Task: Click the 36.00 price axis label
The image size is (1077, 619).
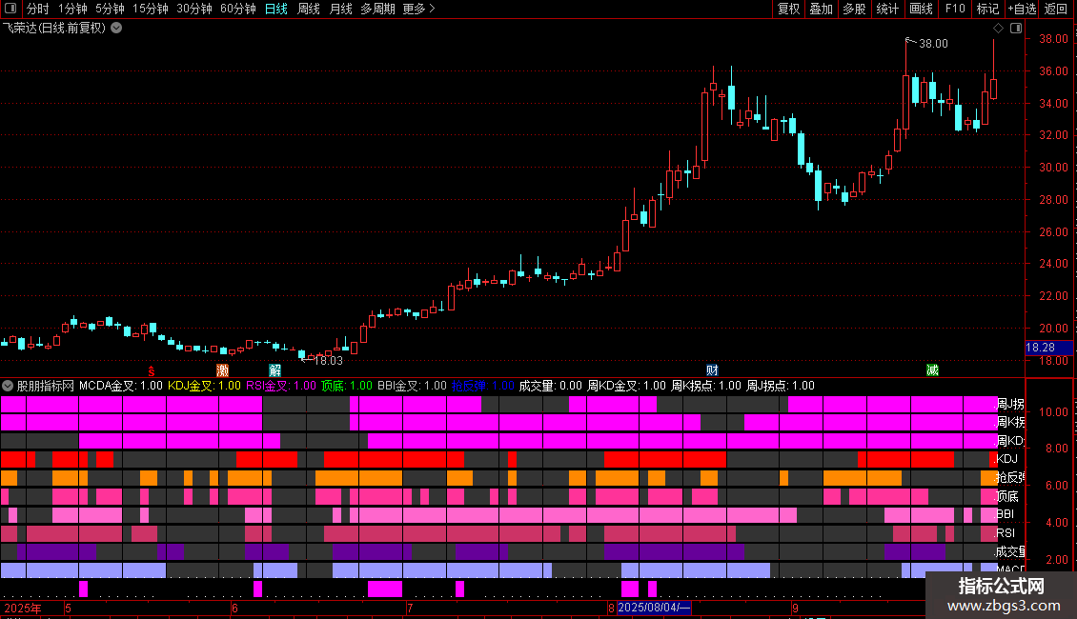Action: click(x=1053, y=70)
